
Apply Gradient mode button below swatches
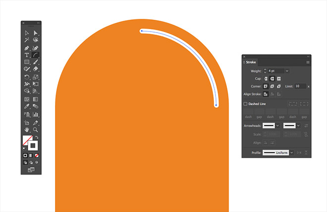31,155
